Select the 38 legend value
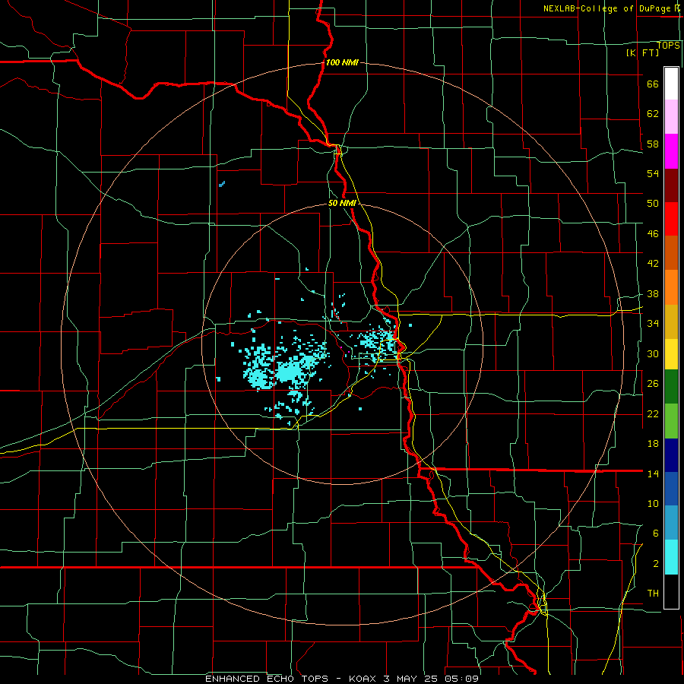 point(653,293)
